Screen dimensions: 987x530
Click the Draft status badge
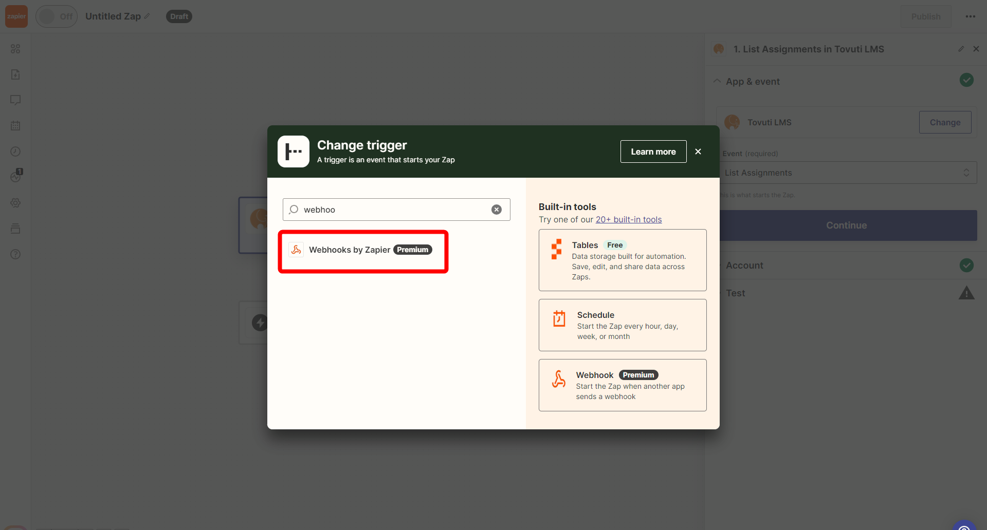click(x=179, y=16)
